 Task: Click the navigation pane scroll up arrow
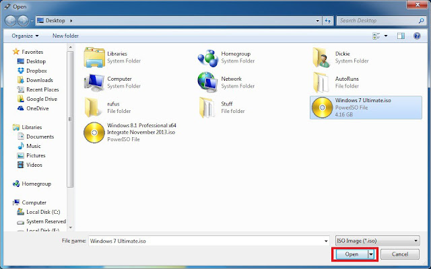(x=71, y=48)
